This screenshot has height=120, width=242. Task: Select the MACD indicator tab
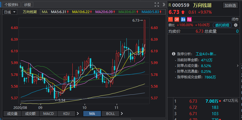[48, 114]
